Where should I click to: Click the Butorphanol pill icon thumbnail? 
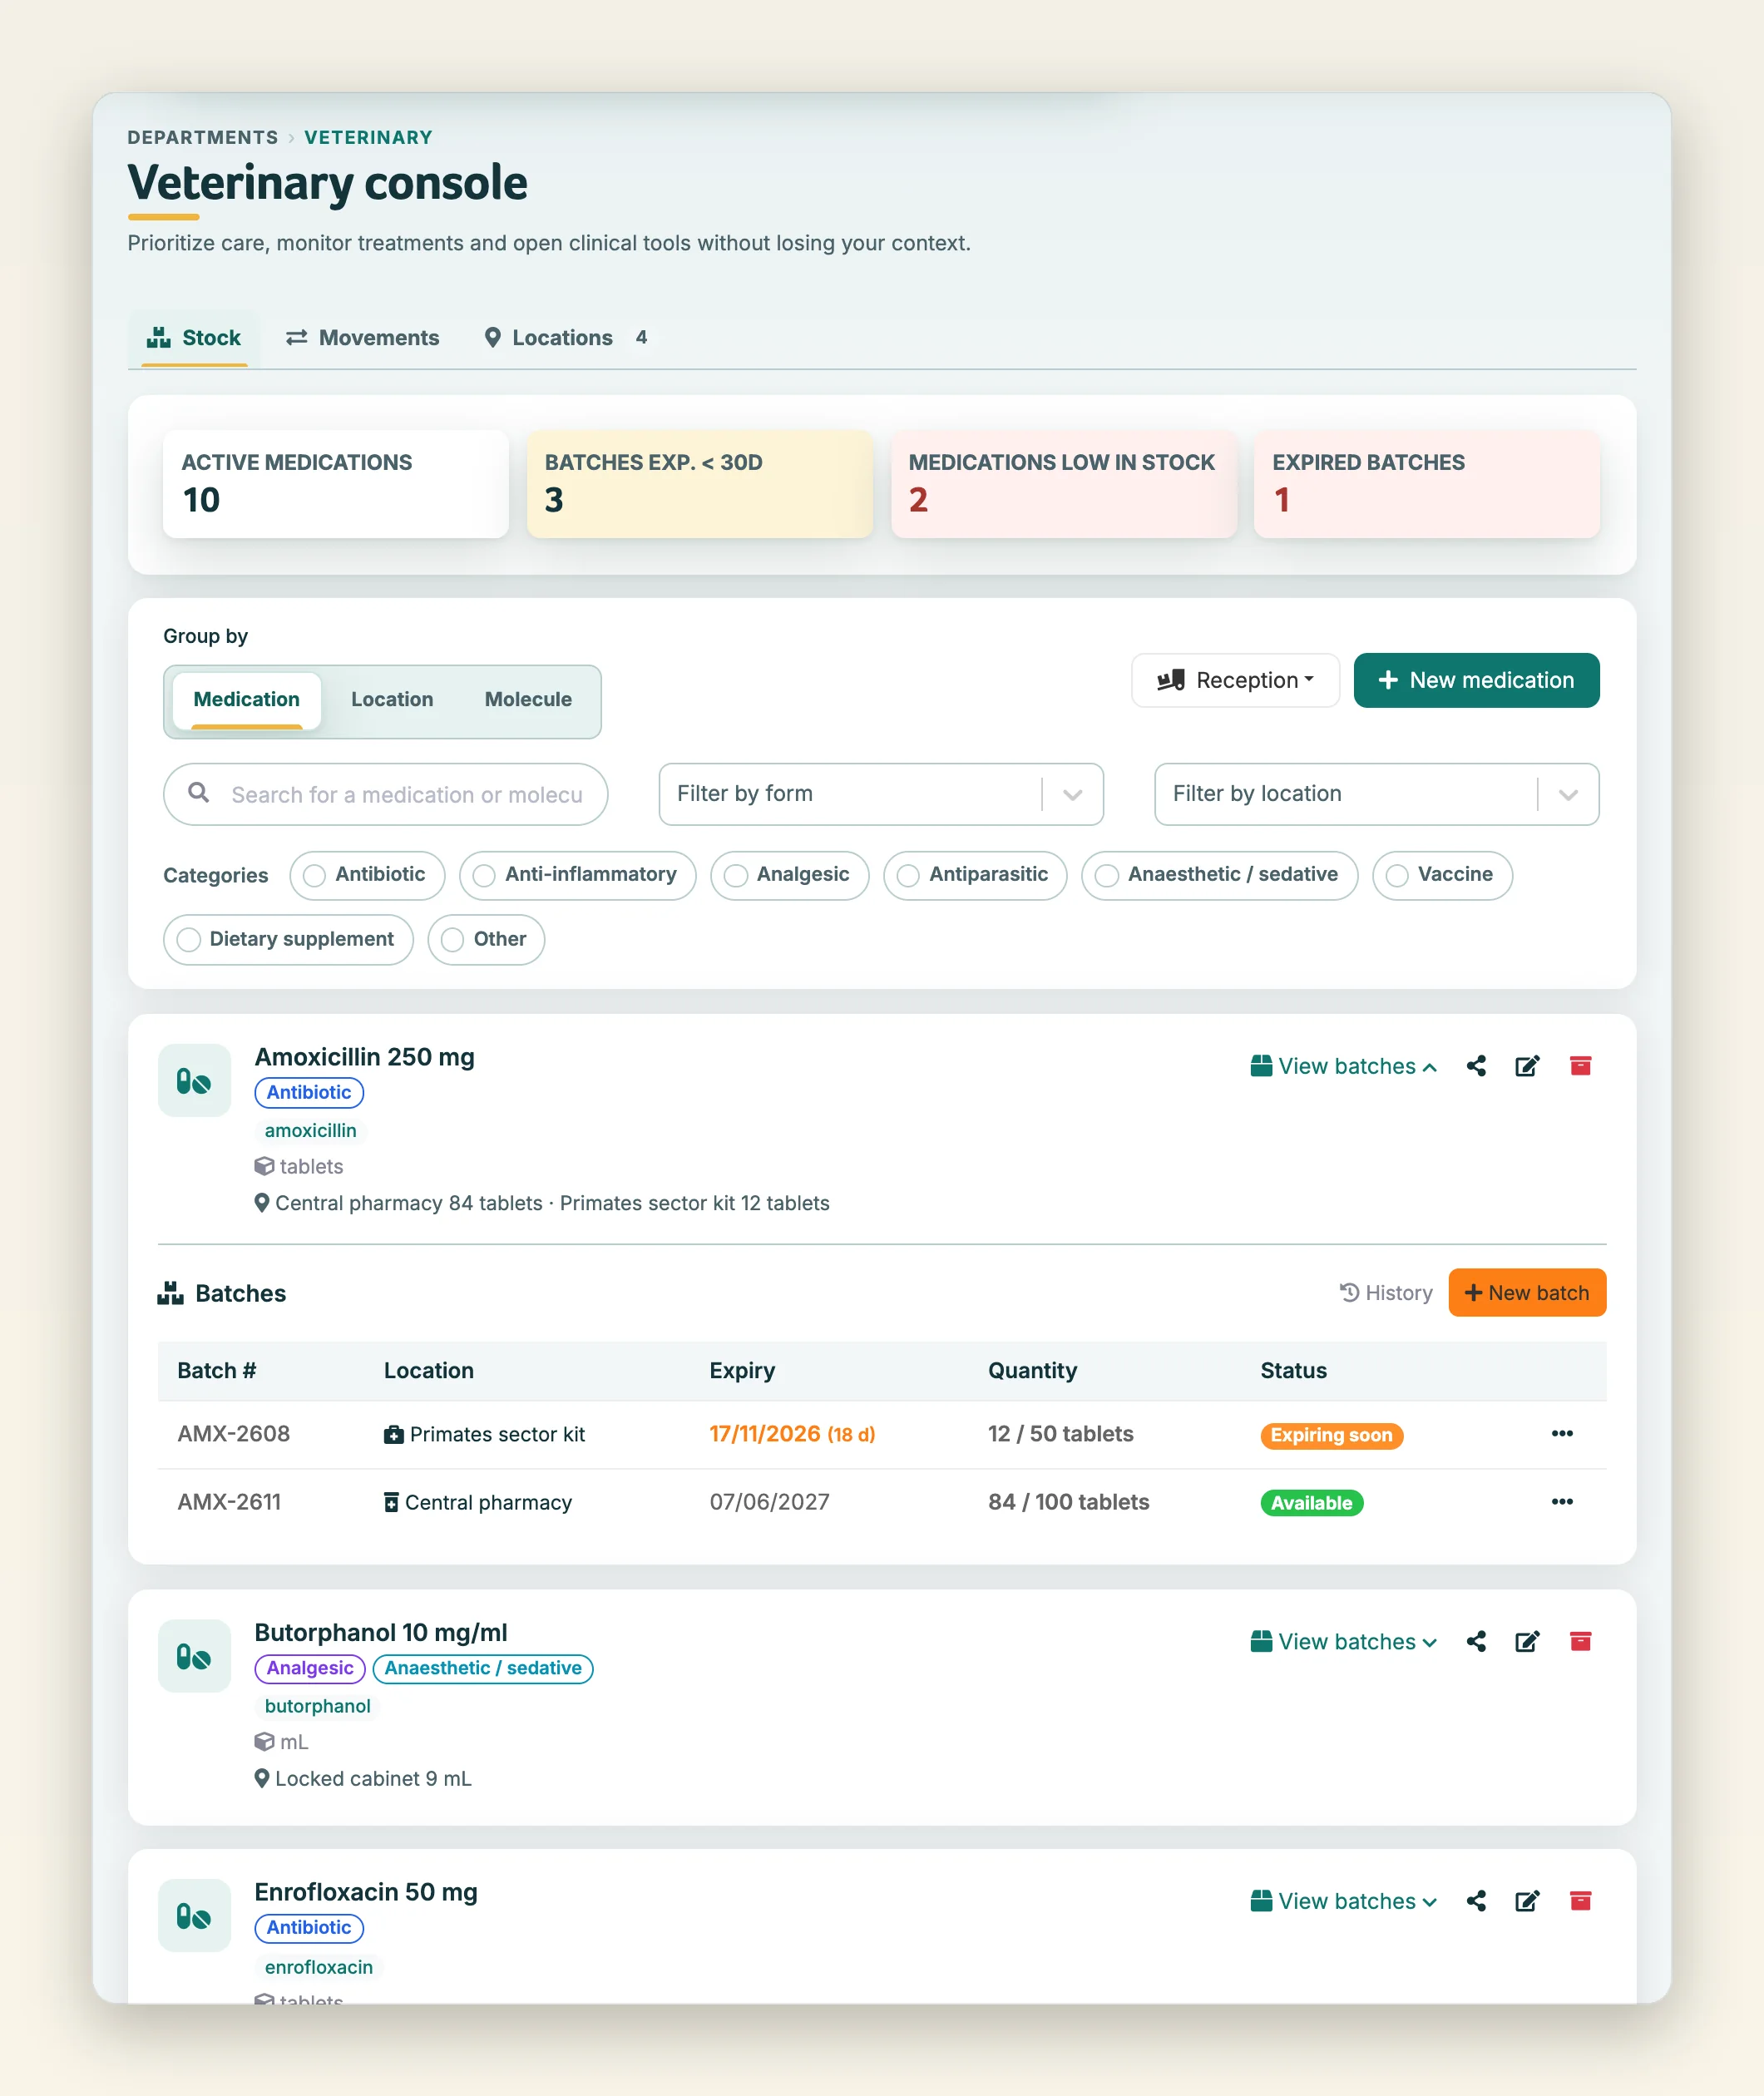(194, 1656)
